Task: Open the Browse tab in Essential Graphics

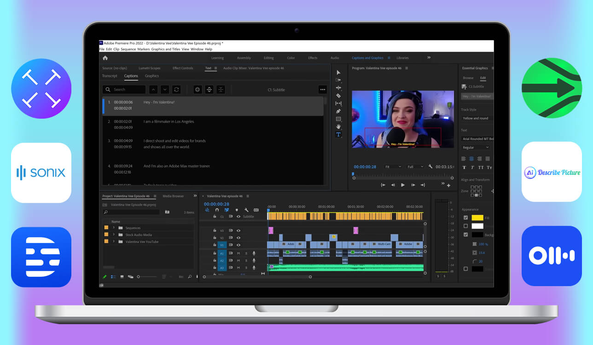Action: point(468,78)
